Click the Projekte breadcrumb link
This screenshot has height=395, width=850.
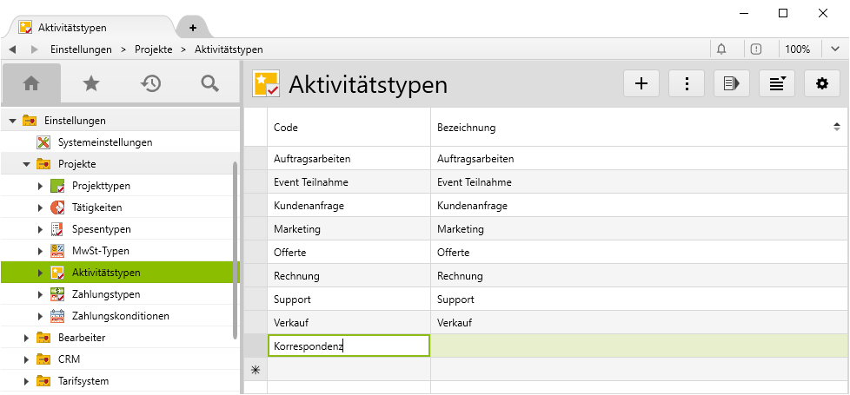153,49
